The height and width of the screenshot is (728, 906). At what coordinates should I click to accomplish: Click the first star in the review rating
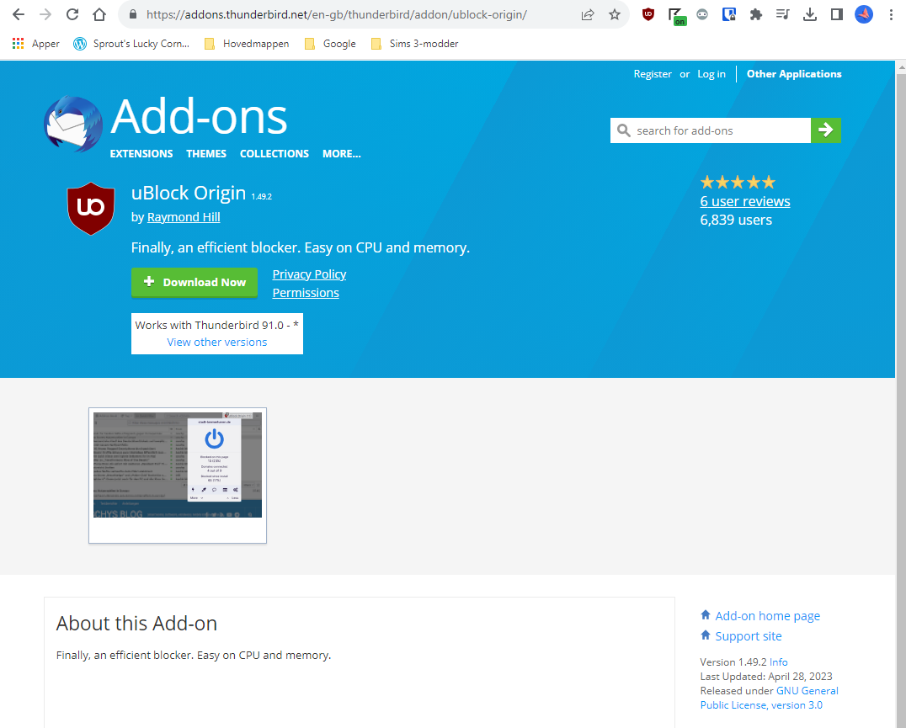coord(707,182)
